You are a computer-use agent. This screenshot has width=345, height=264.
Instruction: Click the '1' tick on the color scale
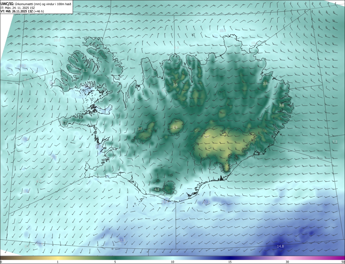click(x=58, y=262)
